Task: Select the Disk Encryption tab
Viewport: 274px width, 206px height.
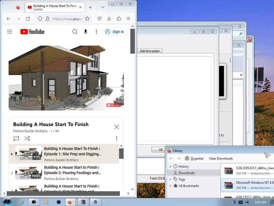Action: click(150, 51)
